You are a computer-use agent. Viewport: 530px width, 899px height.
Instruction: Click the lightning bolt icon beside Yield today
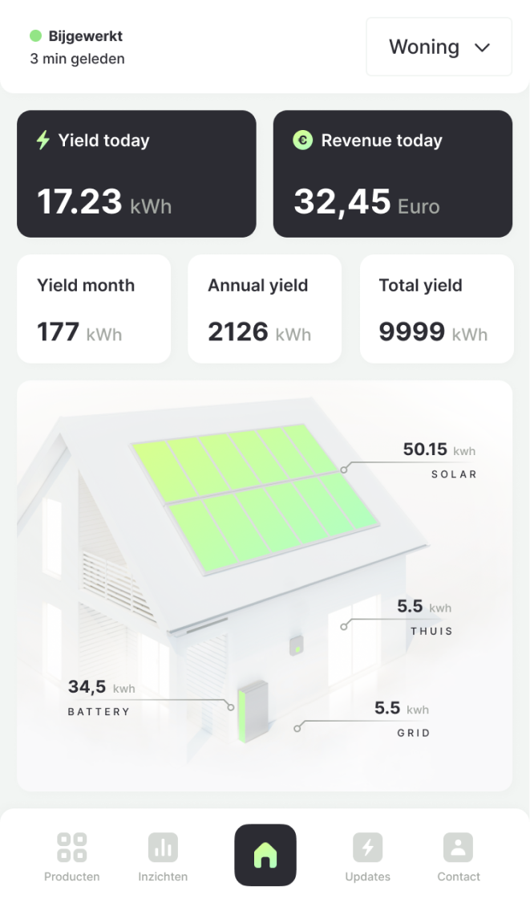(43, 140)
